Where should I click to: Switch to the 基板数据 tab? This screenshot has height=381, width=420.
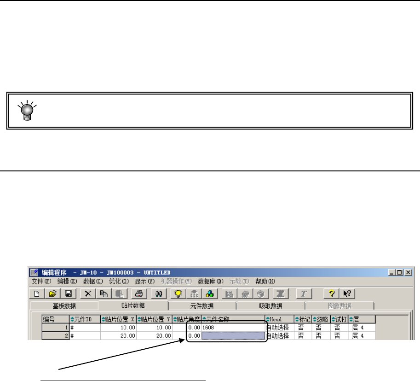(64, 306)
